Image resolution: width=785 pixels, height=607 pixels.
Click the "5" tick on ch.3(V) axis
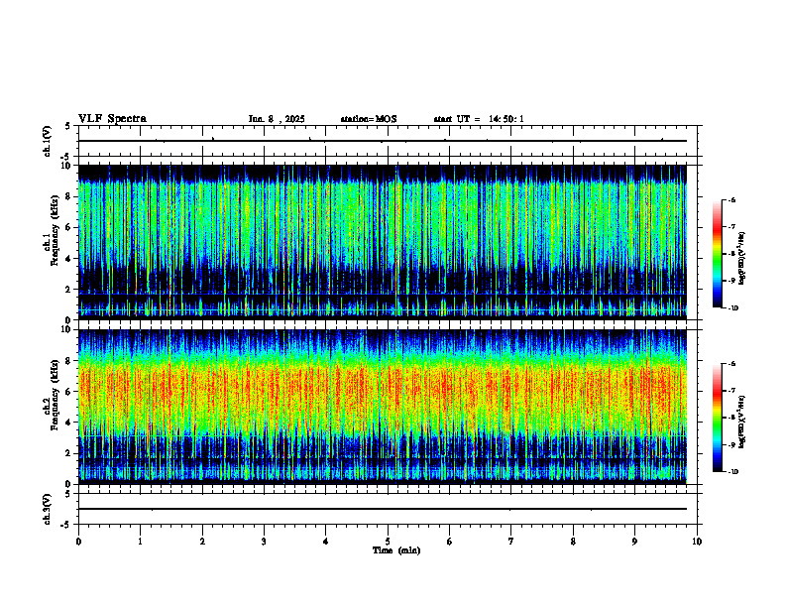[68, 494]
